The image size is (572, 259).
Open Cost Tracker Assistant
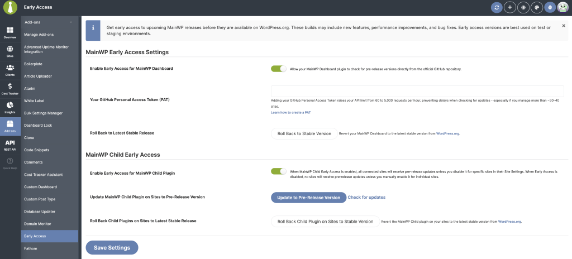click(50, 175)
